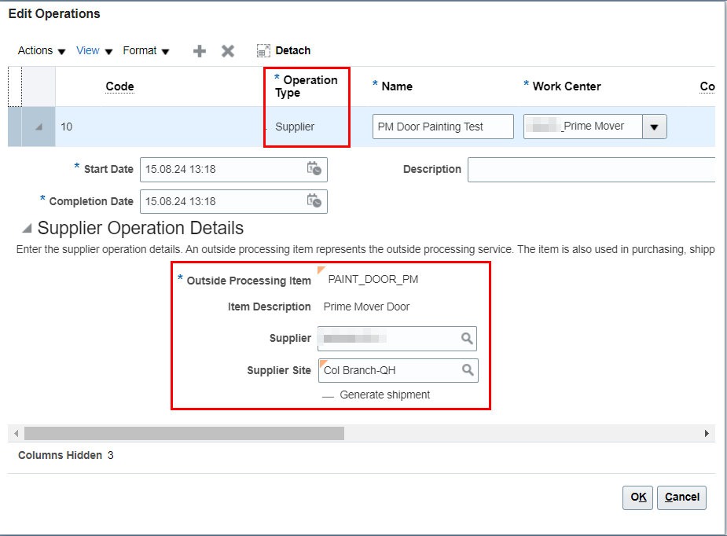Select the Supplier Site text field
727x536 pixels.
pos(393,370)
